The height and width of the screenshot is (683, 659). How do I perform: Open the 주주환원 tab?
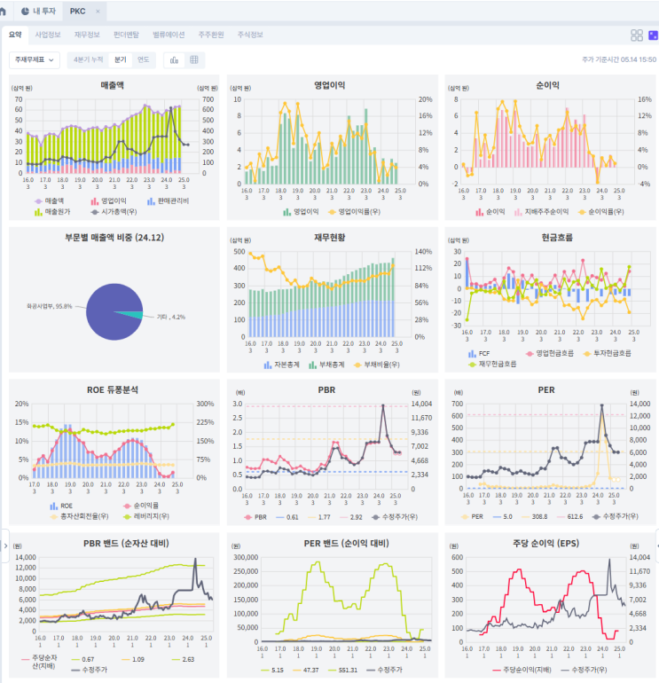pyautogui.click(x=211, y=35)
